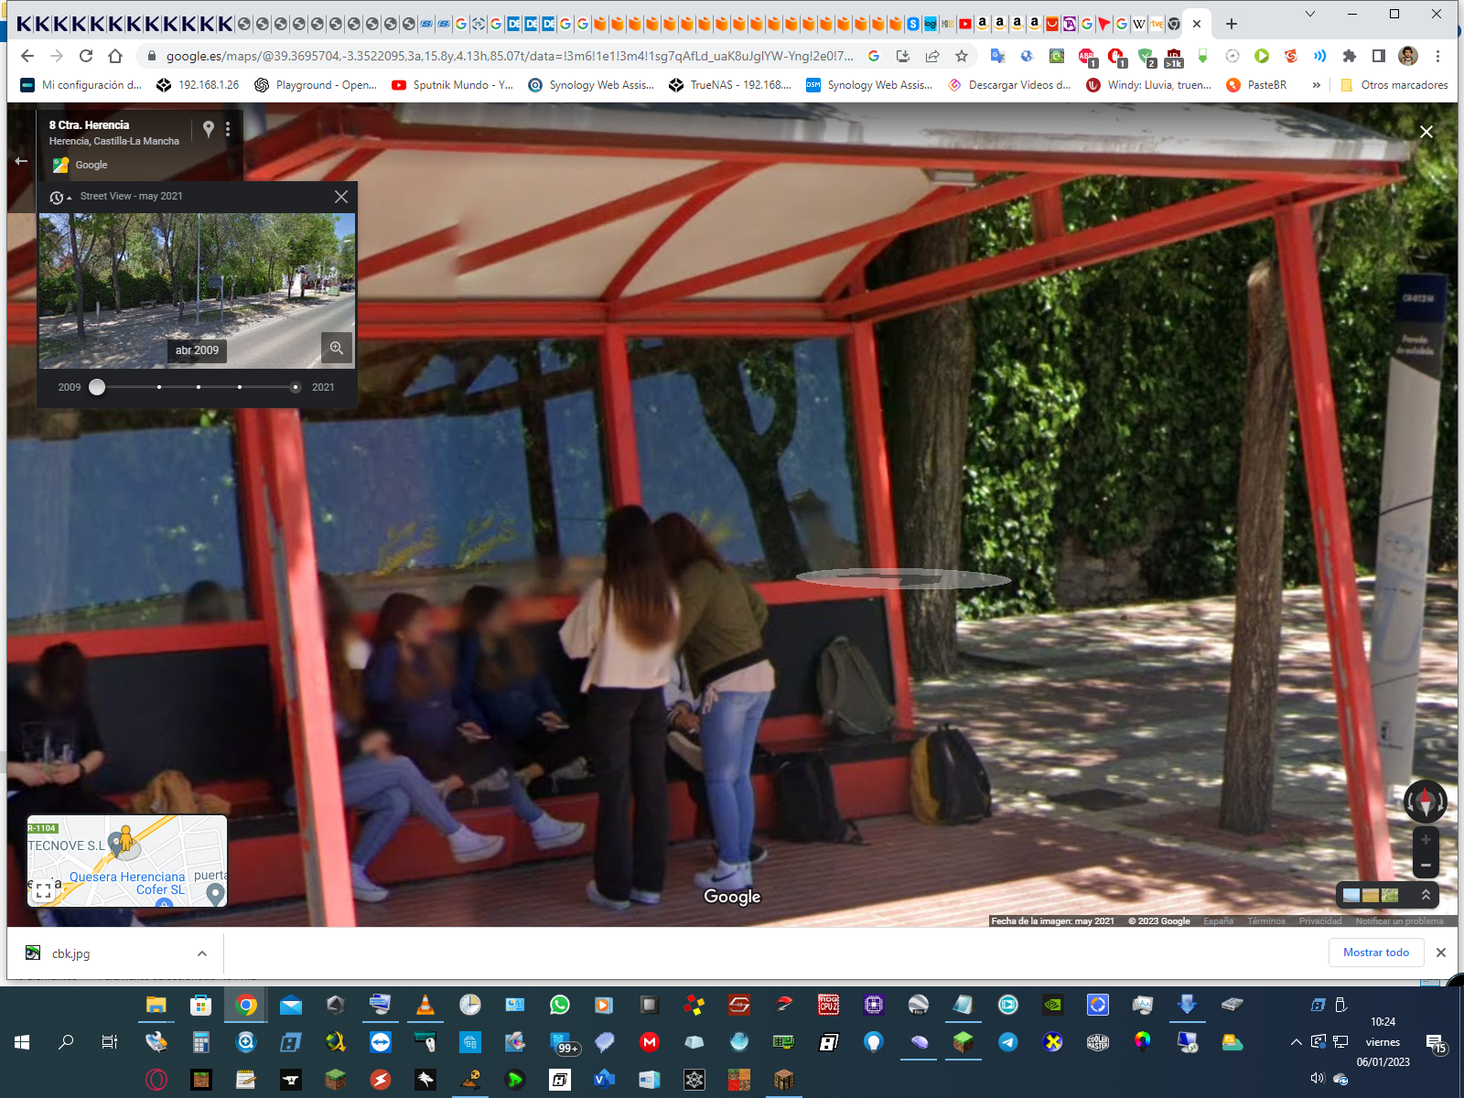Toggle the Chrome side panel button
This screenshot has width=1464, height=1098.
(1379, 56)
